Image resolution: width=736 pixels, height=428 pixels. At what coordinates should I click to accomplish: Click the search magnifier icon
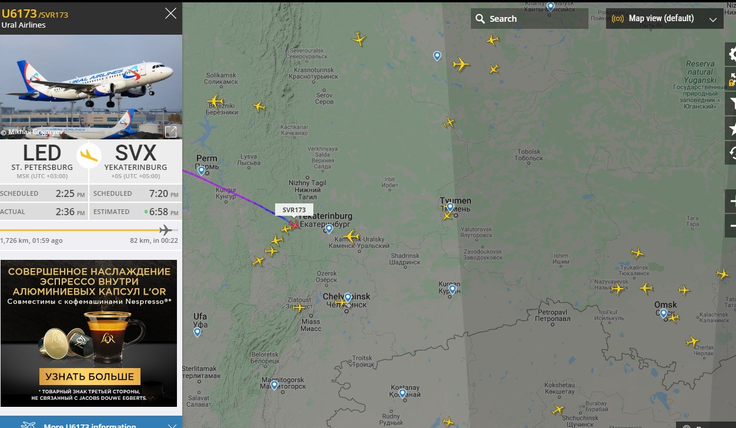(x=480, y=19)
